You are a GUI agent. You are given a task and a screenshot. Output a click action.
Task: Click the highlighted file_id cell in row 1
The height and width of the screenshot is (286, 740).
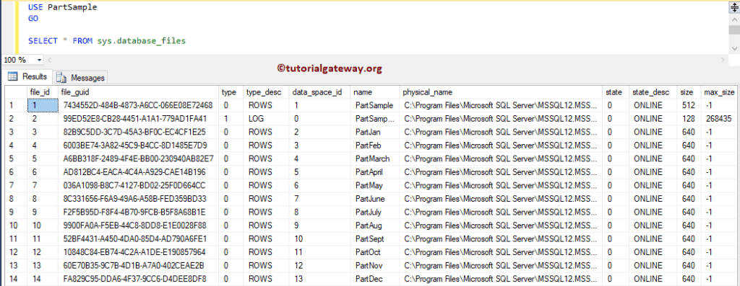43,106
